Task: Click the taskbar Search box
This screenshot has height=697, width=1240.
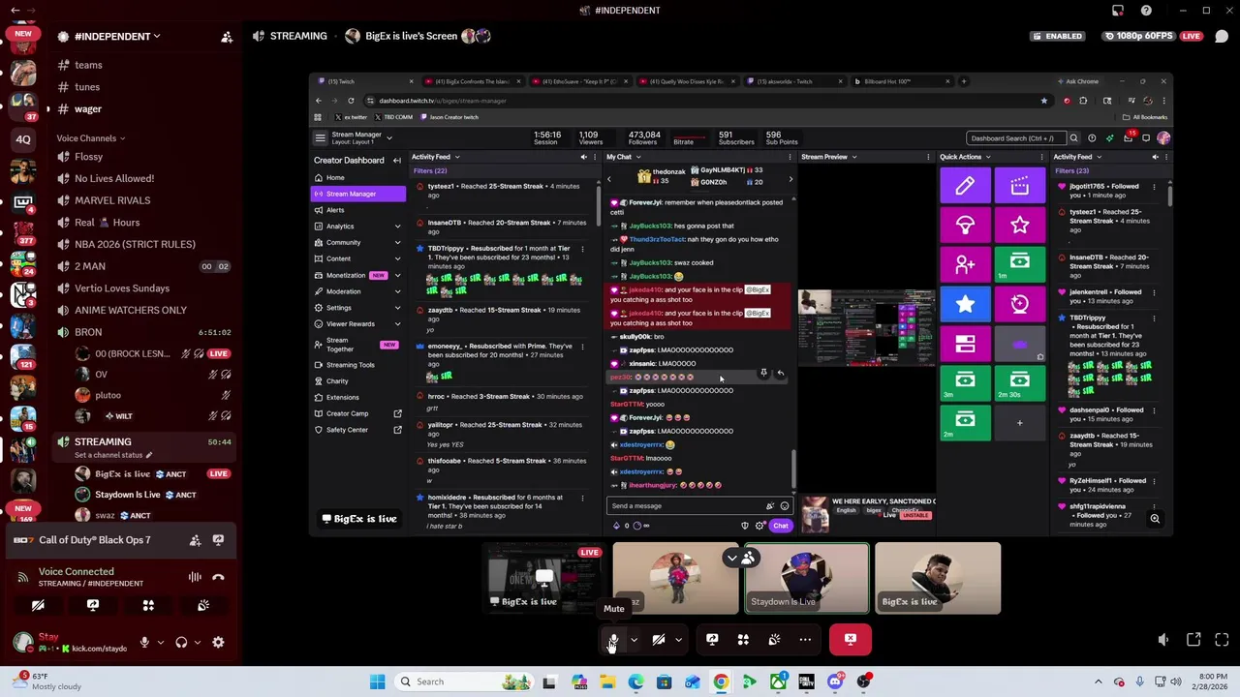Action: coord(465,682)
